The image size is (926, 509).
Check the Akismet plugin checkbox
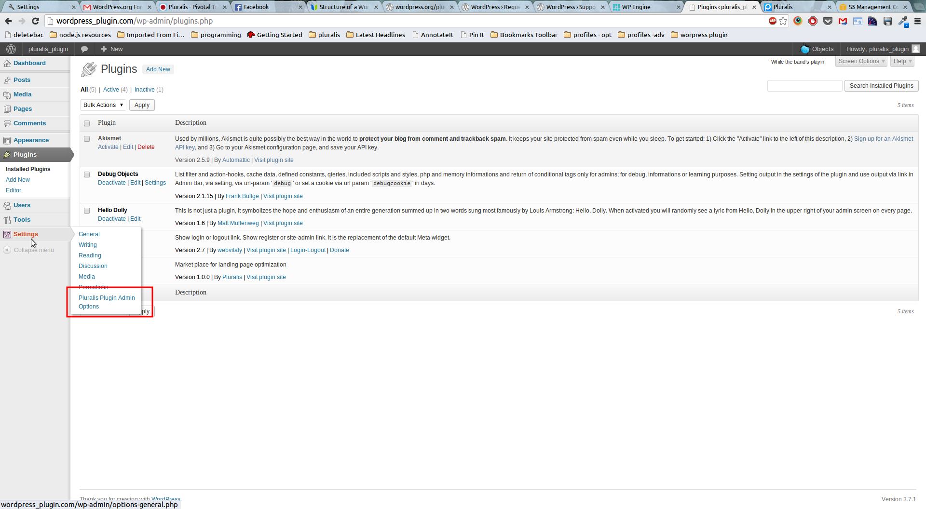click(87, 139)
